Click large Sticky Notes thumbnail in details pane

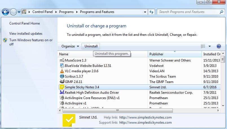[69, 120]
